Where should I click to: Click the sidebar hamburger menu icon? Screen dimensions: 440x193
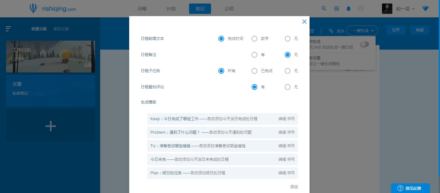(x=8, y=29)
